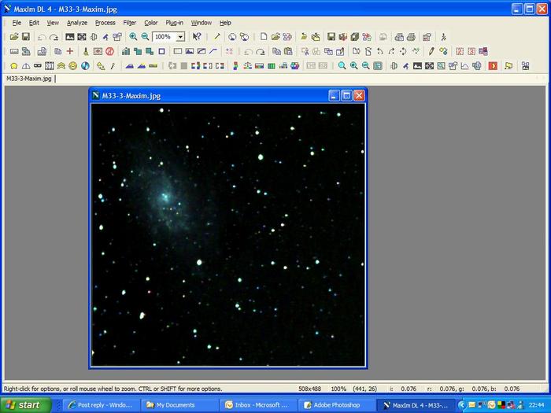Viewport: 551px width, 413px height.
Task: Click the printer icon
Action: pyautogui.click(x=411, y=36)
